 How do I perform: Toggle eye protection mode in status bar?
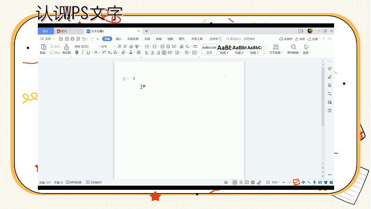[226, 182]
